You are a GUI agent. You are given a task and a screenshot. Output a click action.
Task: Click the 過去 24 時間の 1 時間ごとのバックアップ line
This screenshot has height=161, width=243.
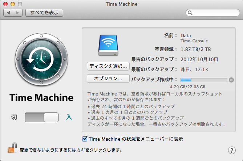pos(131,106)
